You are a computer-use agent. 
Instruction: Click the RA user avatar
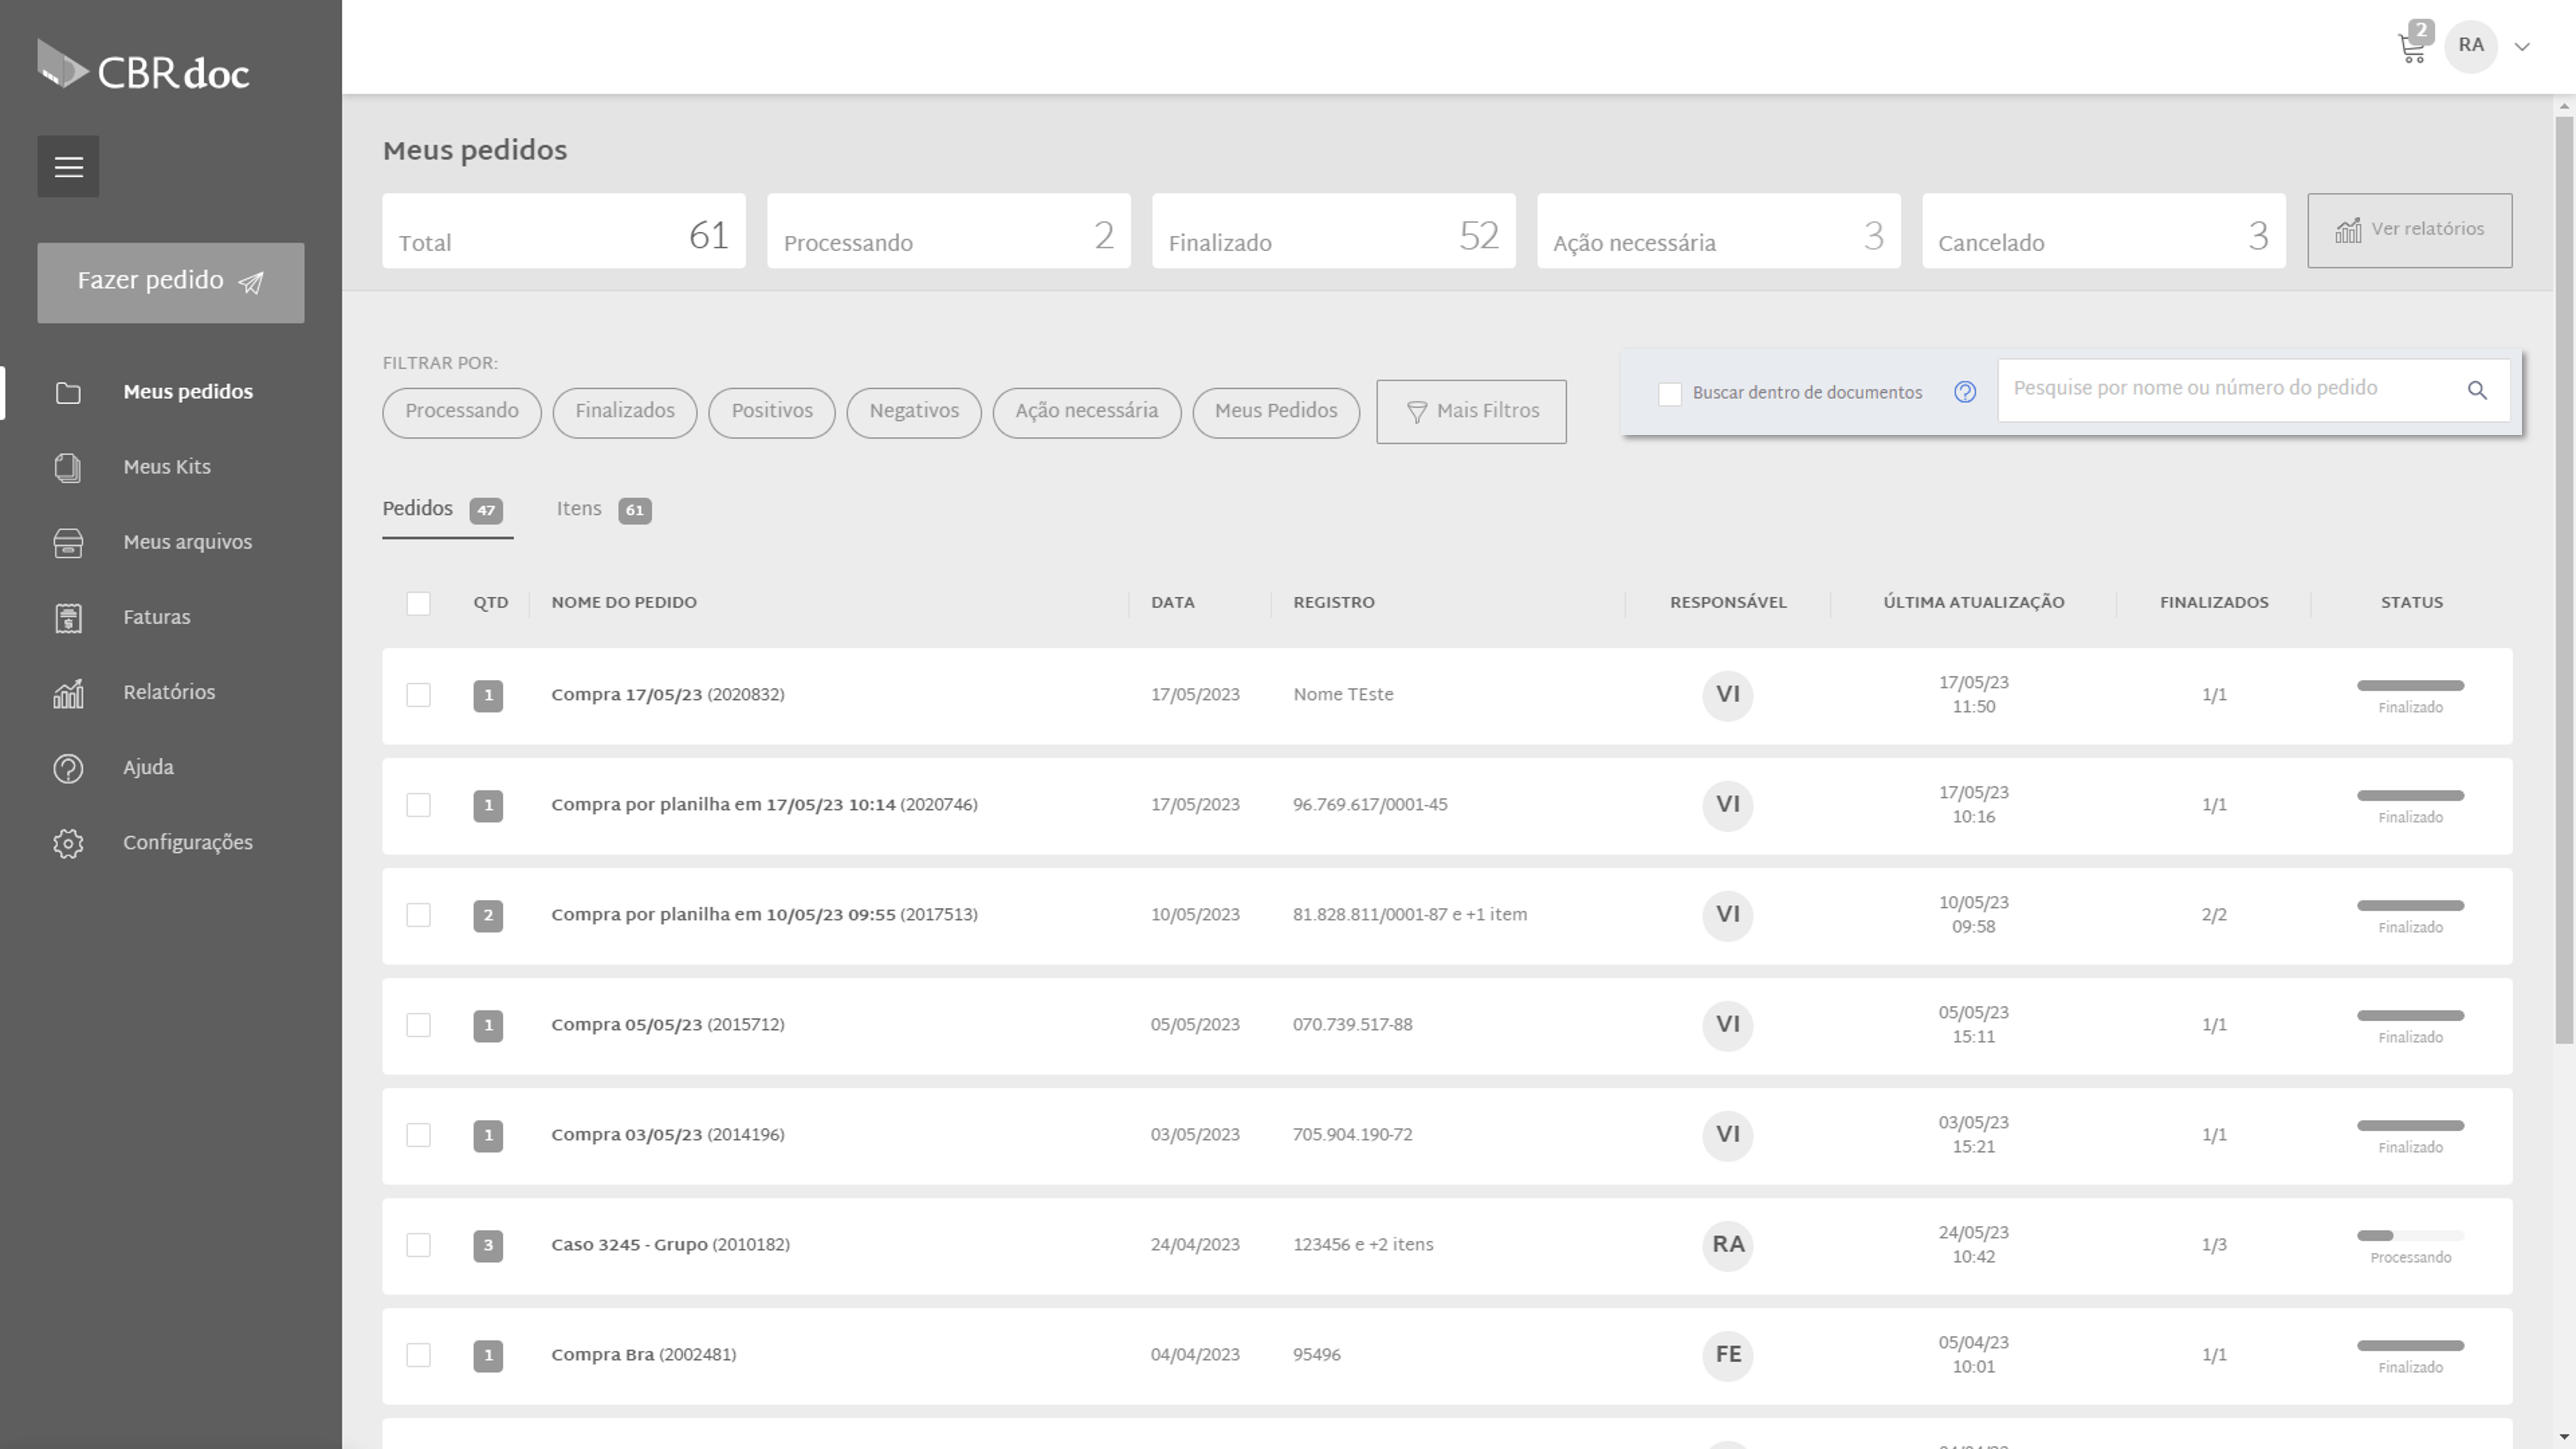[x=2471, y=46]
